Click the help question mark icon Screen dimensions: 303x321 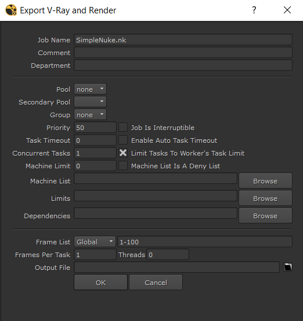(254, 10)
